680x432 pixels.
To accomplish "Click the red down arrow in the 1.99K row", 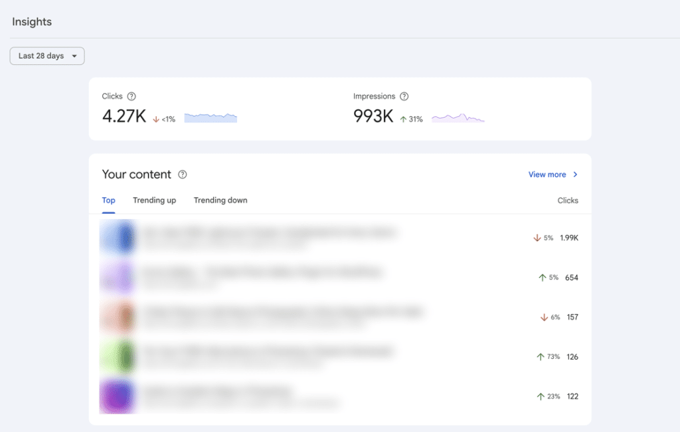I will tap(537, 238).
